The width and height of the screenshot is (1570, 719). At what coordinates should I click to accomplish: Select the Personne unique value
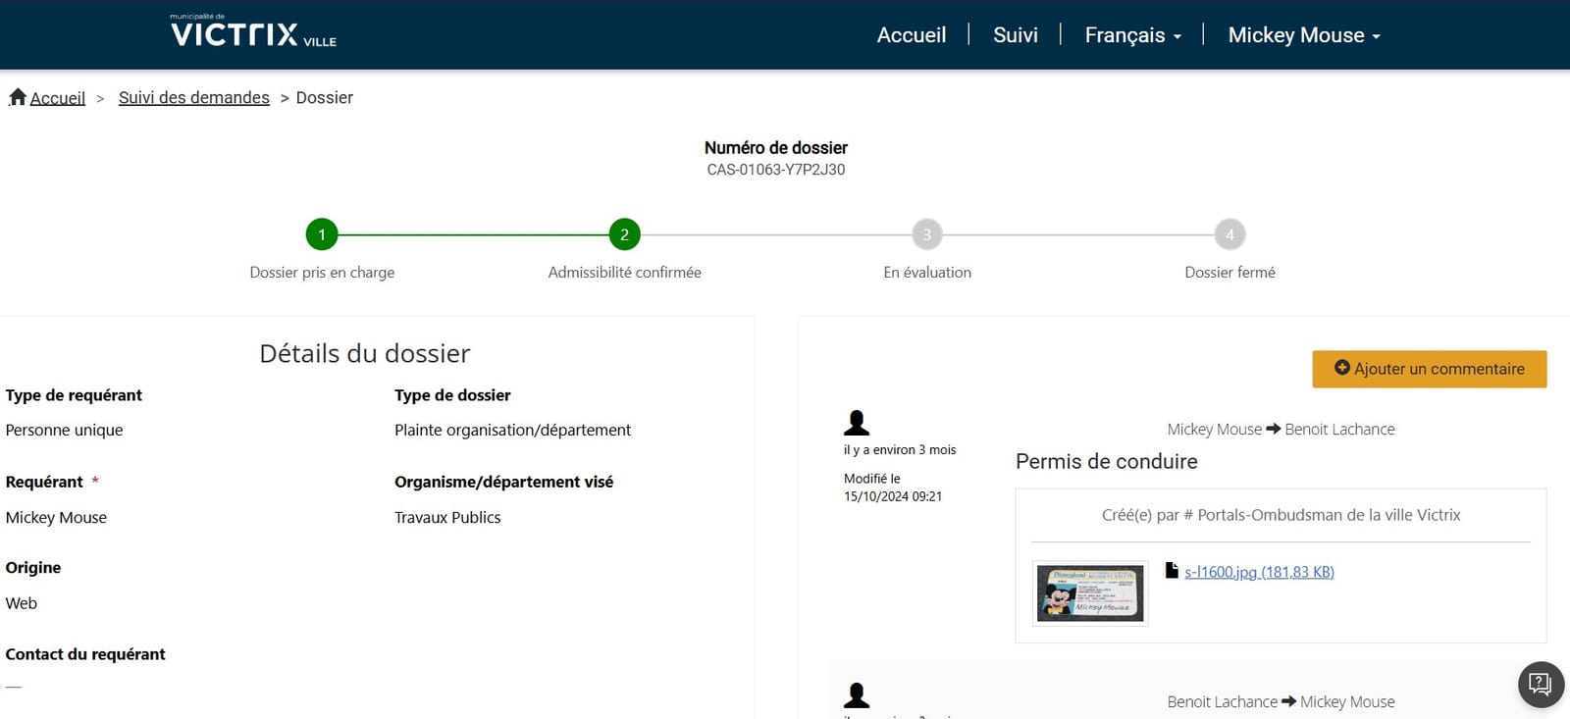point(65,430)
